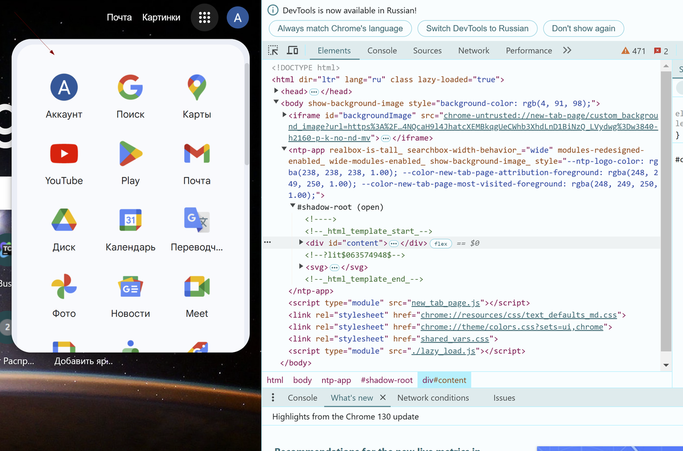The height and width of the screenshot is (451, 683).
Task: Select body in the breadcrumb bar
Action: coord(302,380)
